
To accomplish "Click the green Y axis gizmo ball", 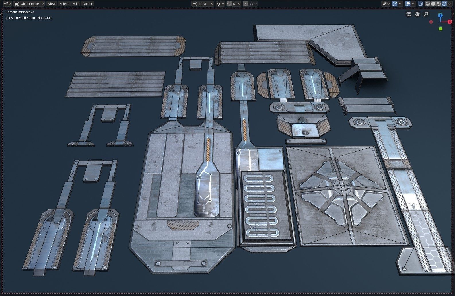I will [440, 28].
